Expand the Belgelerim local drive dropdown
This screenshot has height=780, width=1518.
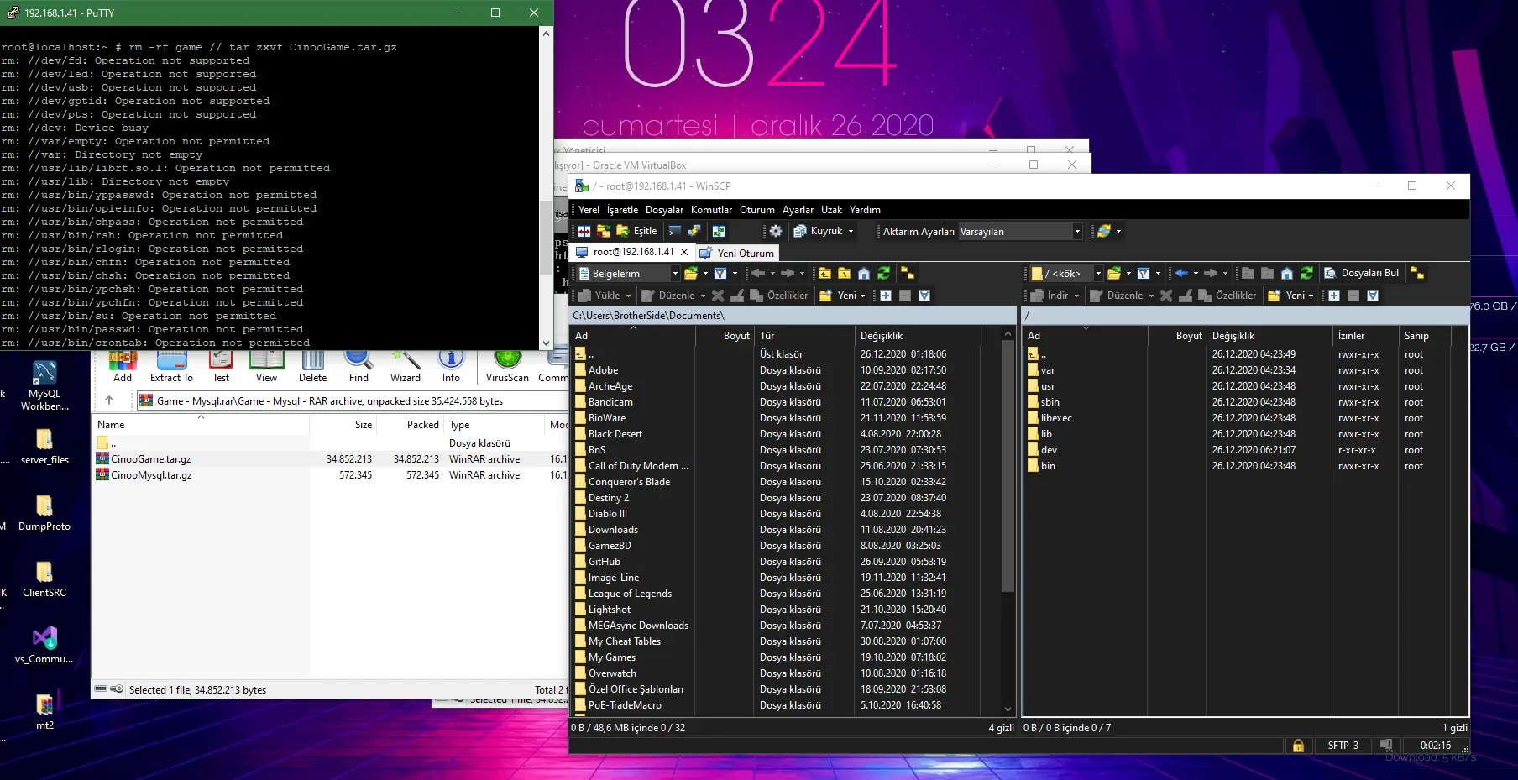[x=675, y=274]
